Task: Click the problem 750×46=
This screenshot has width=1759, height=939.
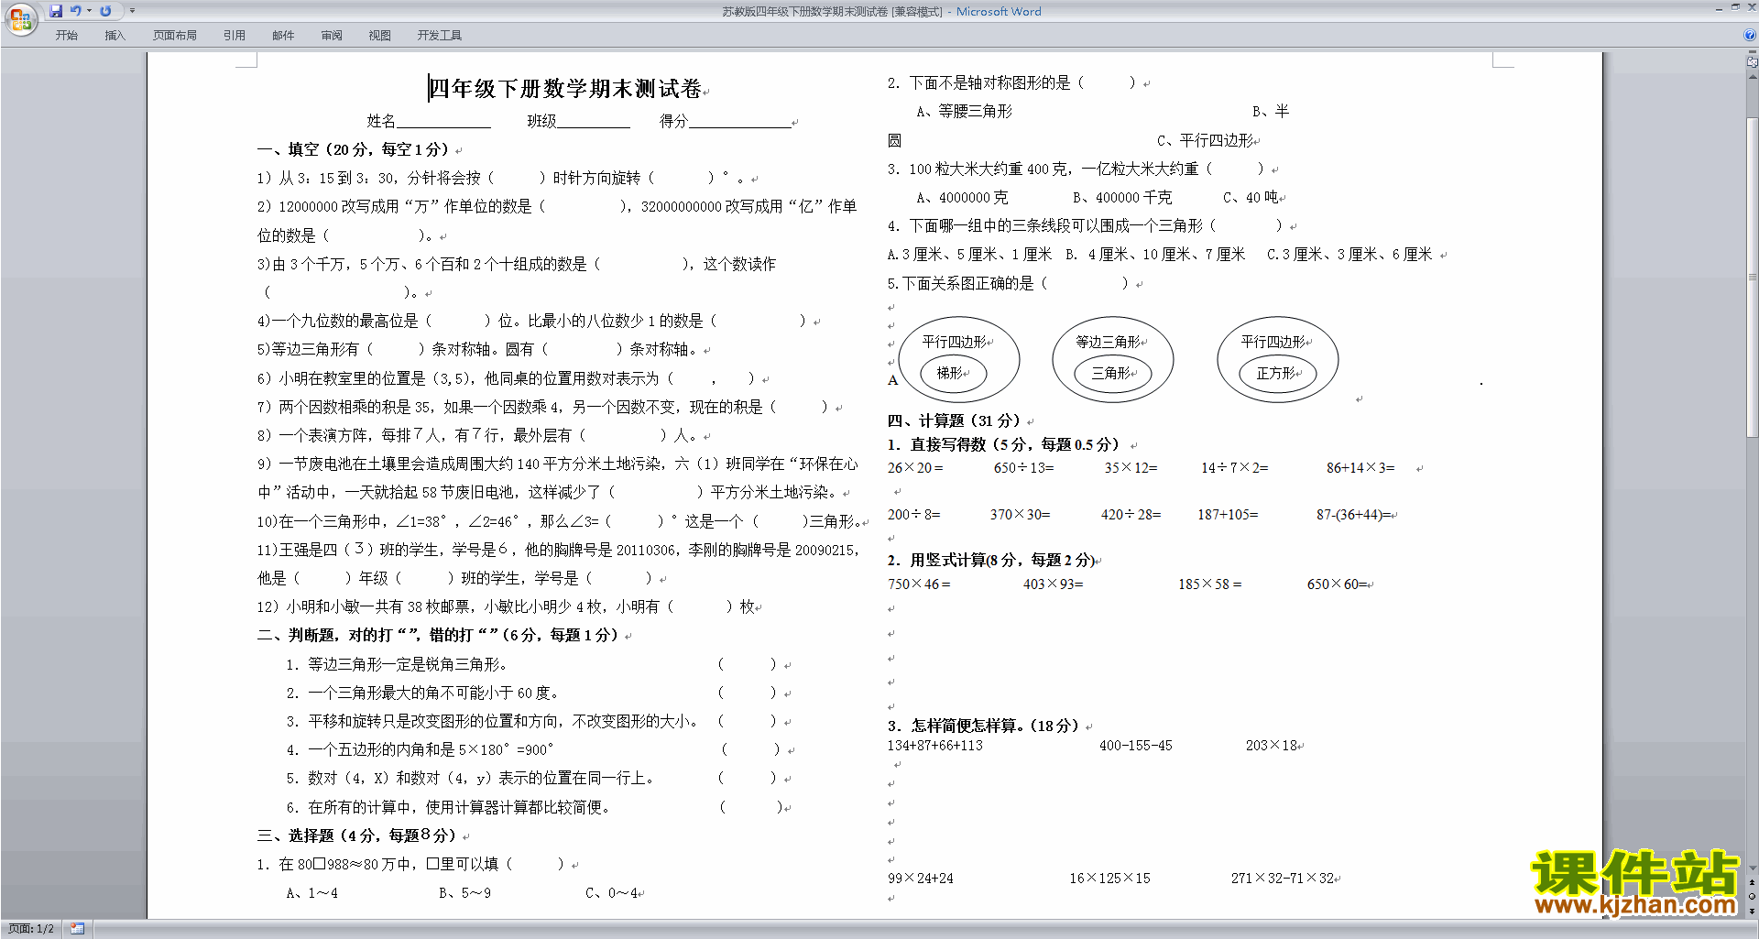Action: pos(919,584)
